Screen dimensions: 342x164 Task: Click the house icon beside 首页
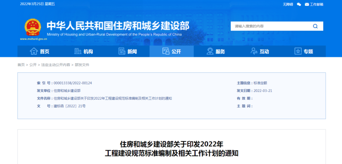pyautogui.click(x=34, y=51)
